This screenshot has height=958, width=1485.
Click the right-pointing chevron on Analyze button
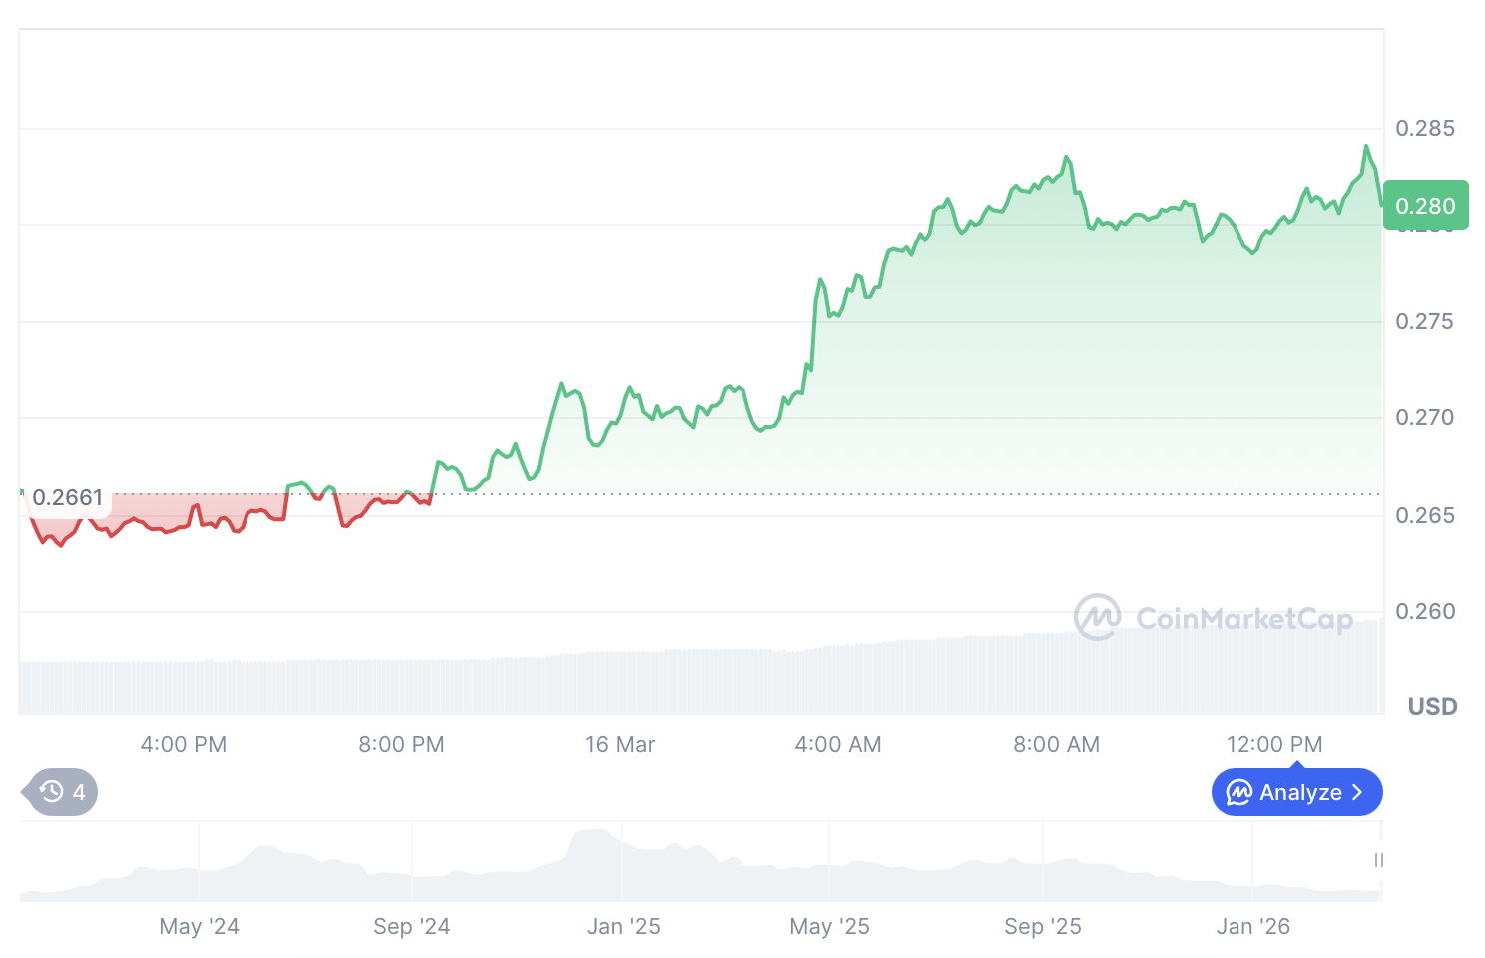(x=1357, y=792)
